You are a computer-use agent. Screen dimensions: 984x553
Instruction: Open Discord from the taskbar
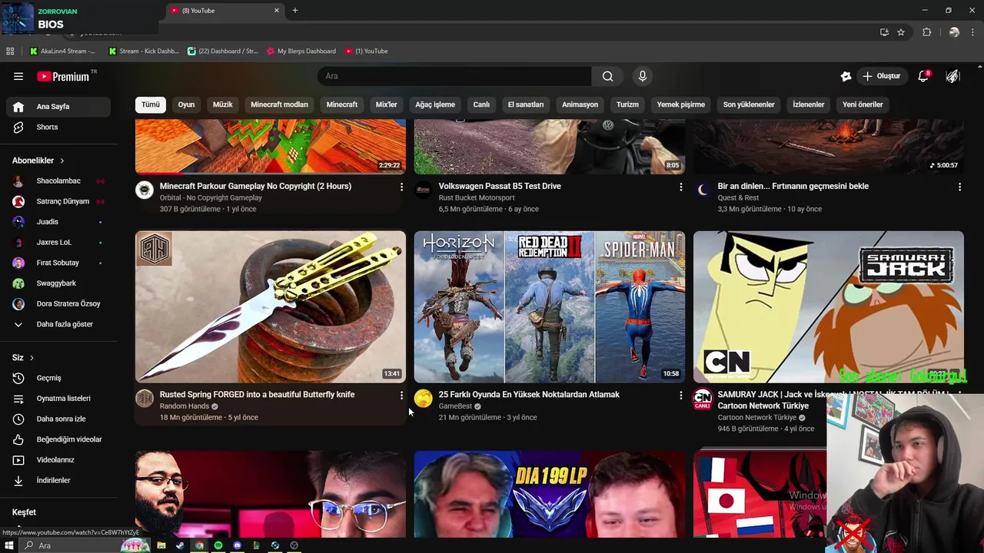(238, 545)
